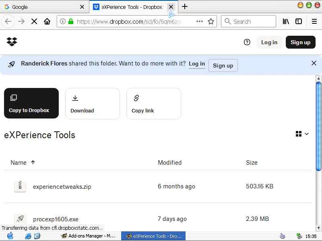Click the experiencetweaks.zip file icon
This screenshot has height=241, width=322.
[x=20, y=186]
